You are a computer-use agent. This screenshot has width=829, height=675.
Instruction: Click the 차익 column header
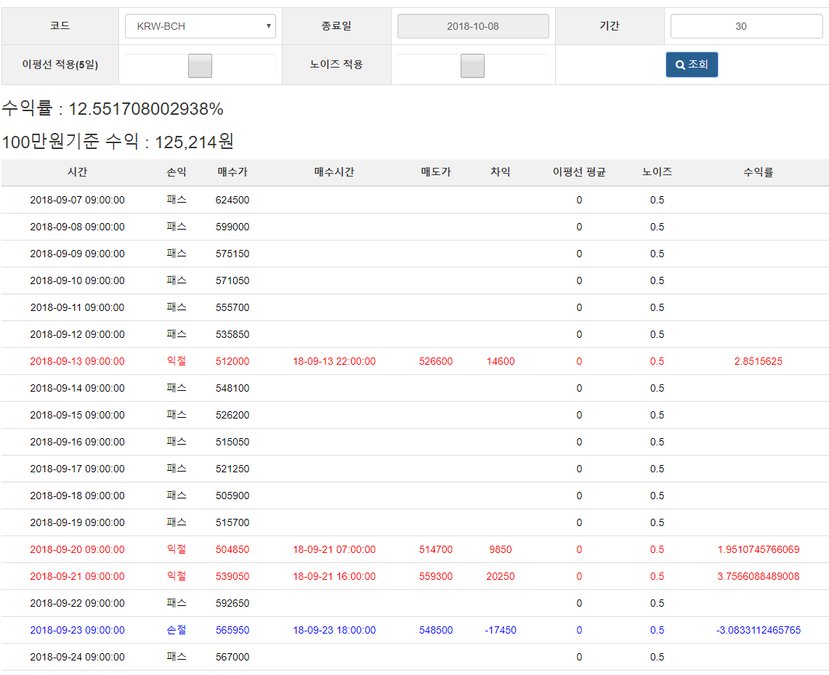(501, 171)
